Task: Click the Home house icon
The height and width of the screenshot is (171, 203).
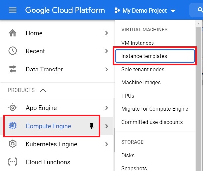Action: coord(13,33)
